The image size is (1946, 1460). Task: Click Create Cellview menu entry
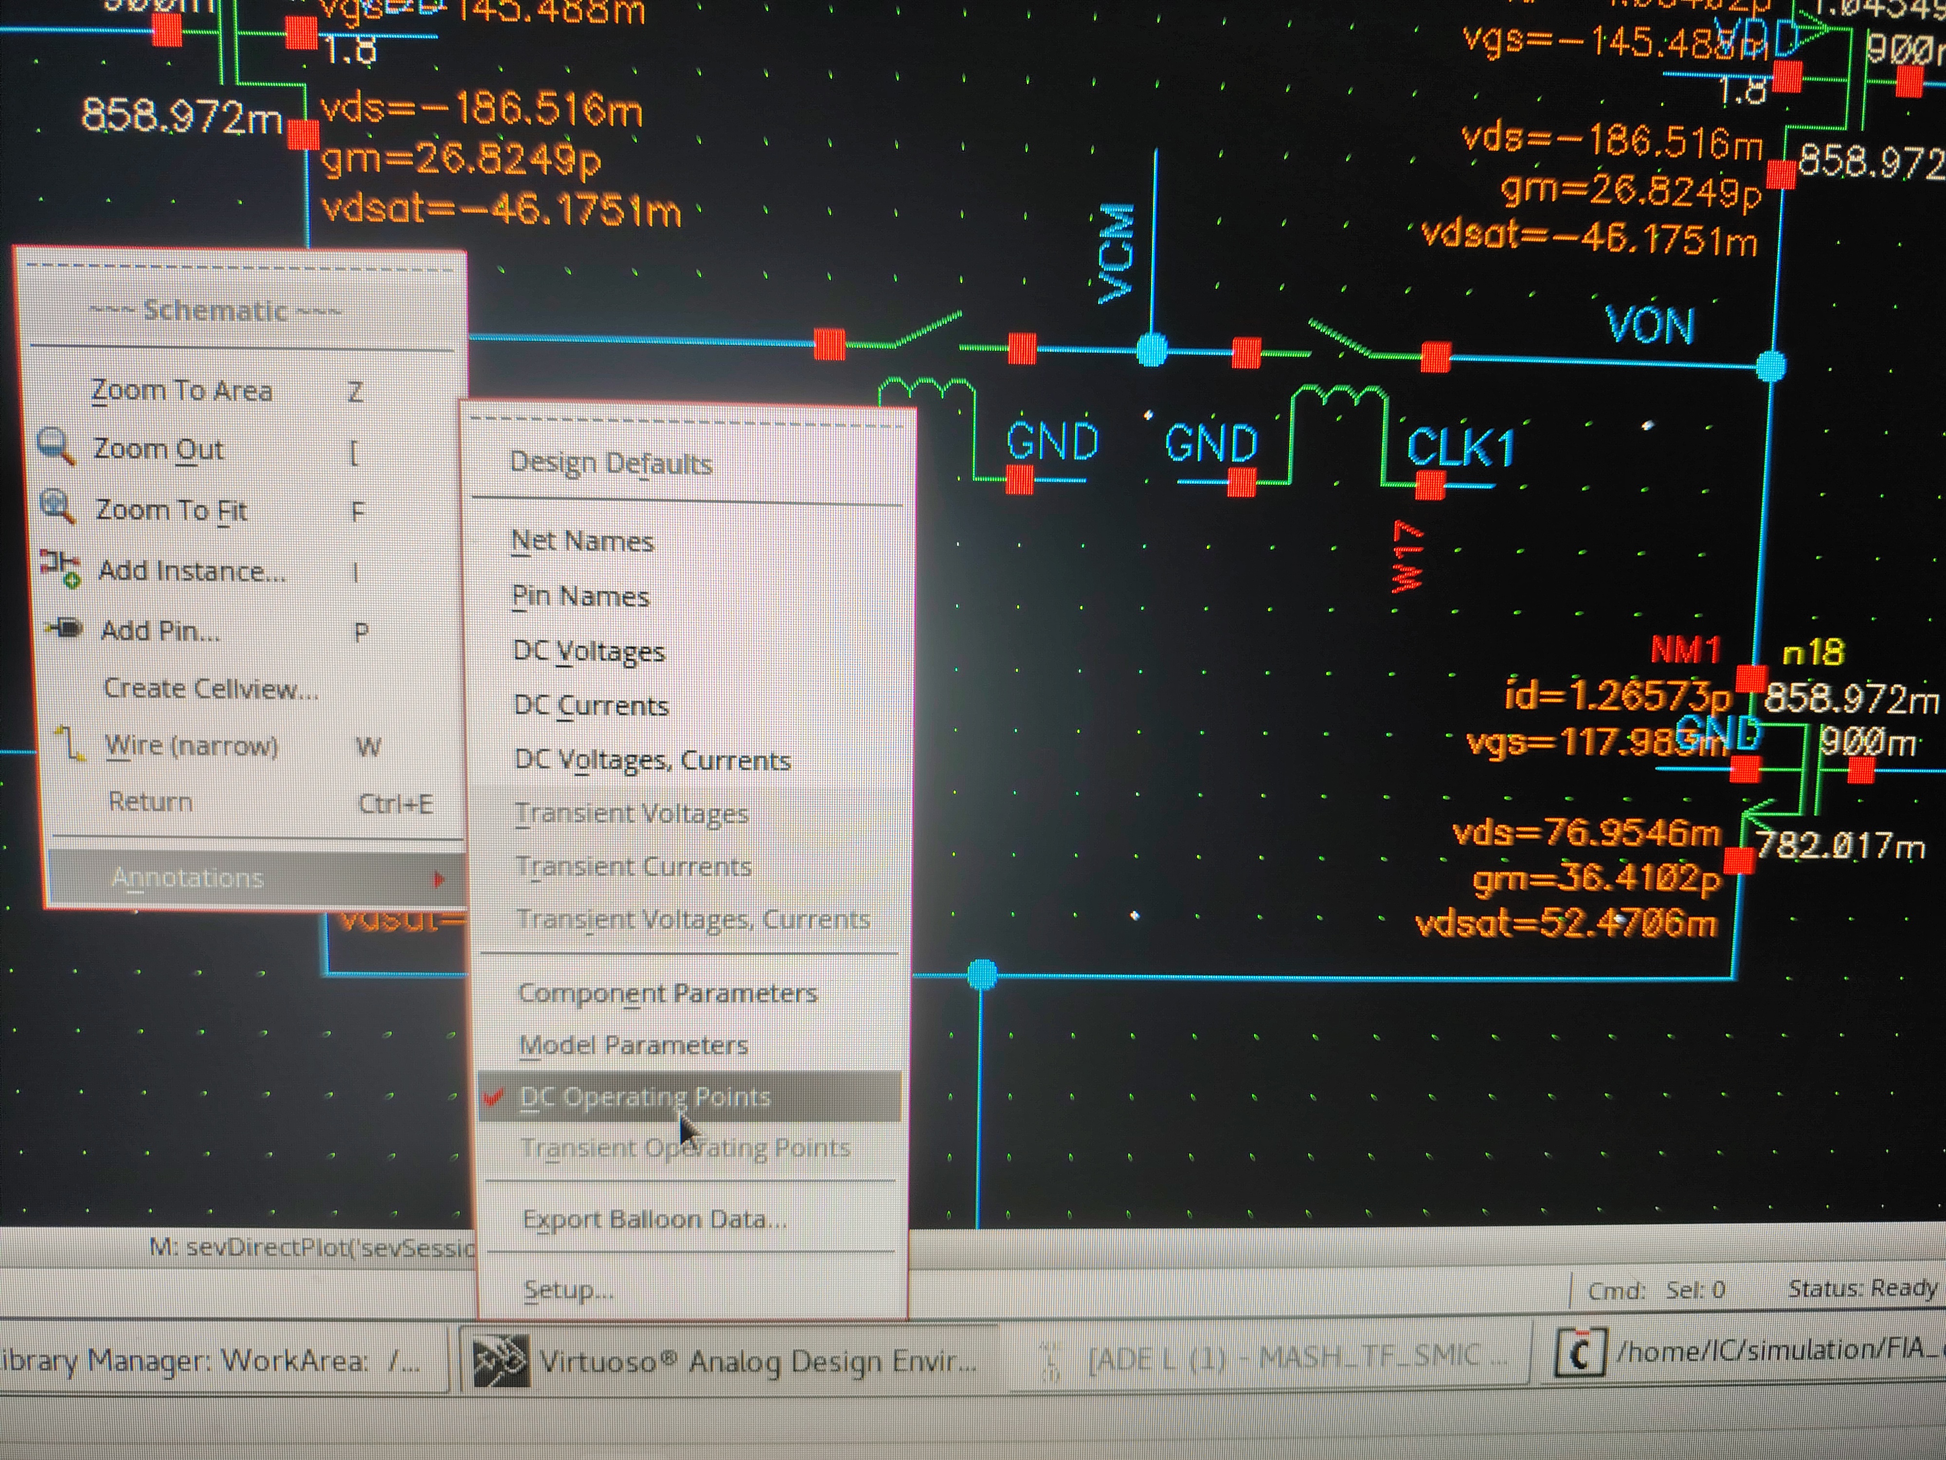tap(210, 688)
